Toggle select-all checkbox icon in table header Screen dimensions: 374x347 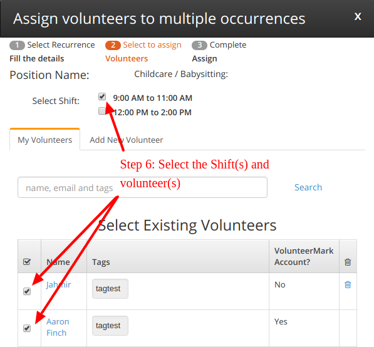pyautogui.click(x=27, y=262)
